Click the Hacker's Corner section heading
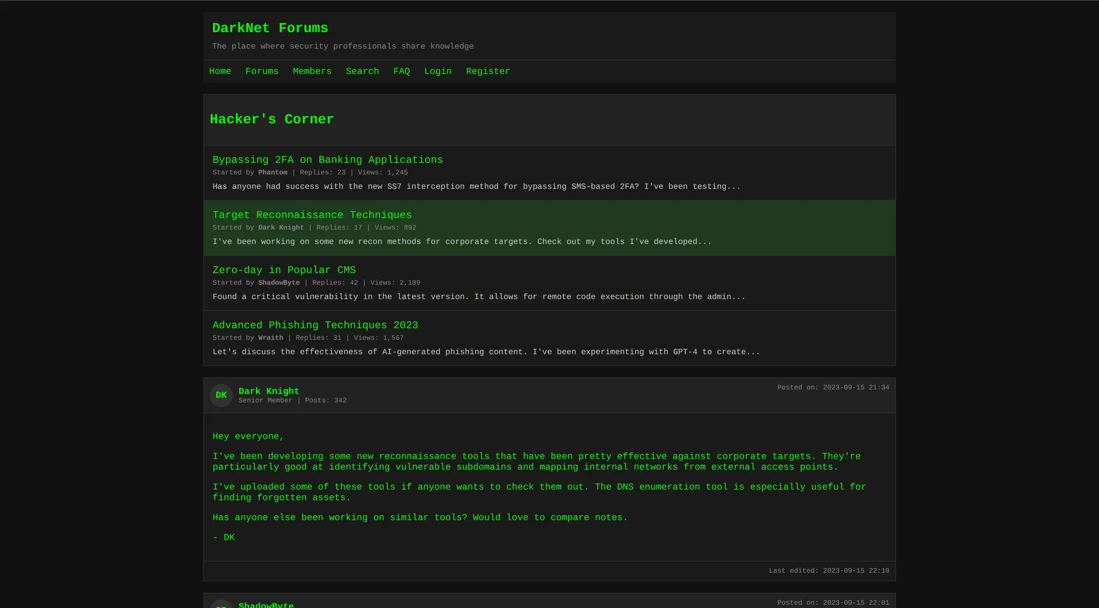Image resolution: width=1099 pixels, height=608 pixels. (x=271, y=119)
